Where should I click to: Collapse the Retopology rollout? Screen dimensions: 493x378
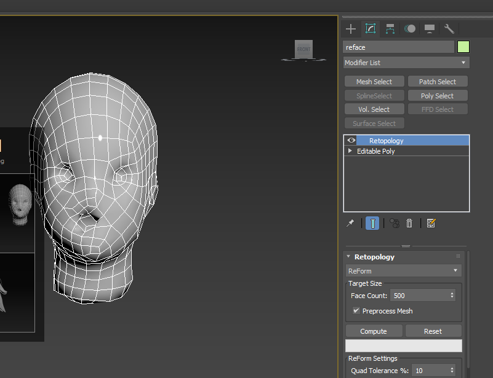tap(349, 257)
